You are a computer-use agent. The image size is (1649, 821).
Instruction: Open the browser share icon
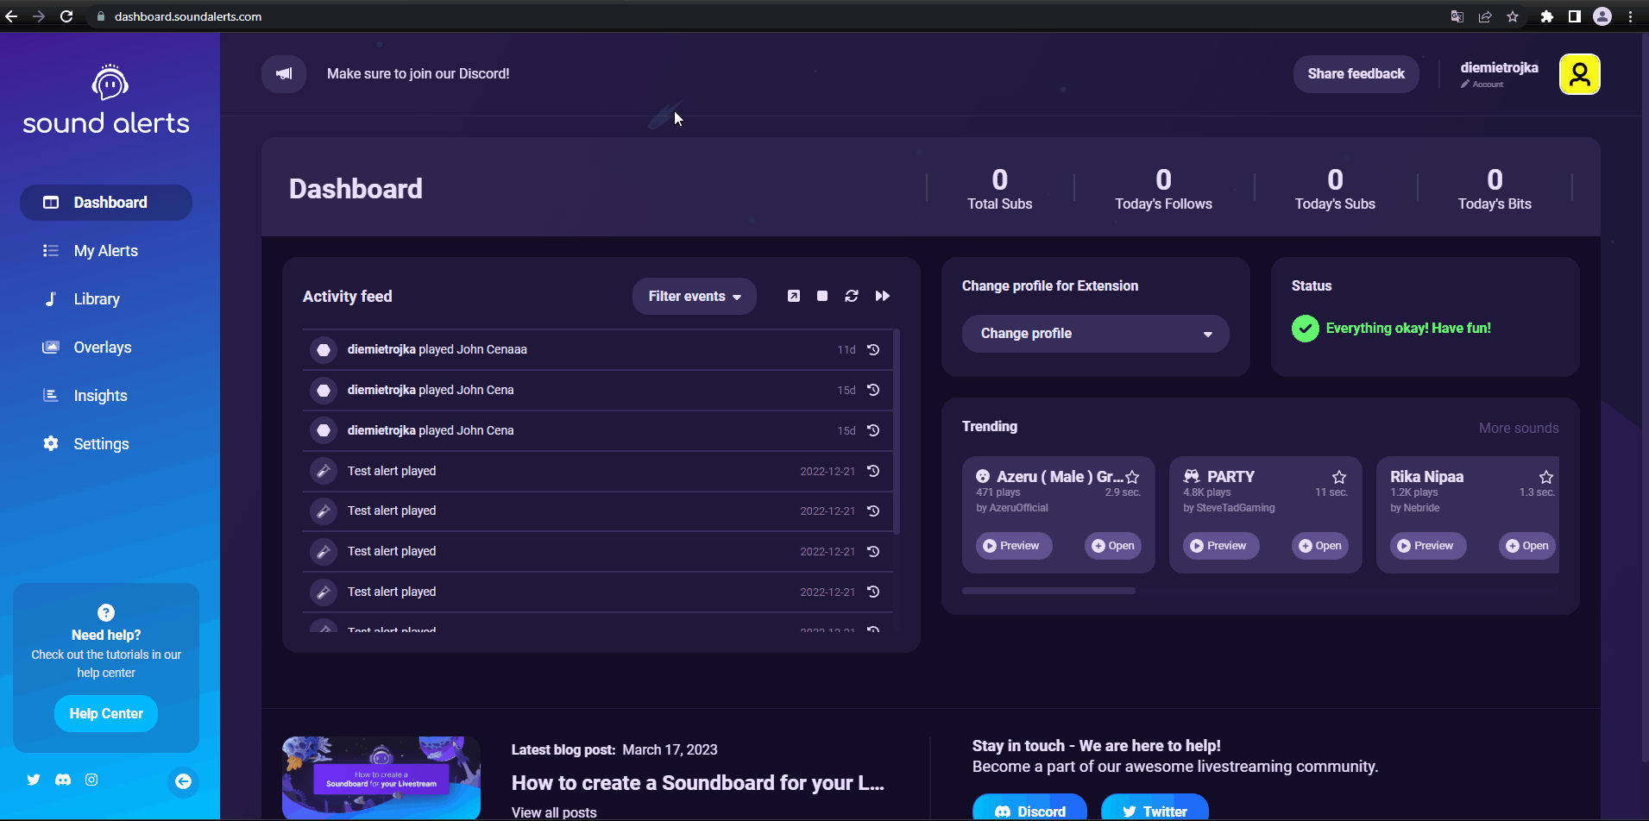(x=1485, y=16)
